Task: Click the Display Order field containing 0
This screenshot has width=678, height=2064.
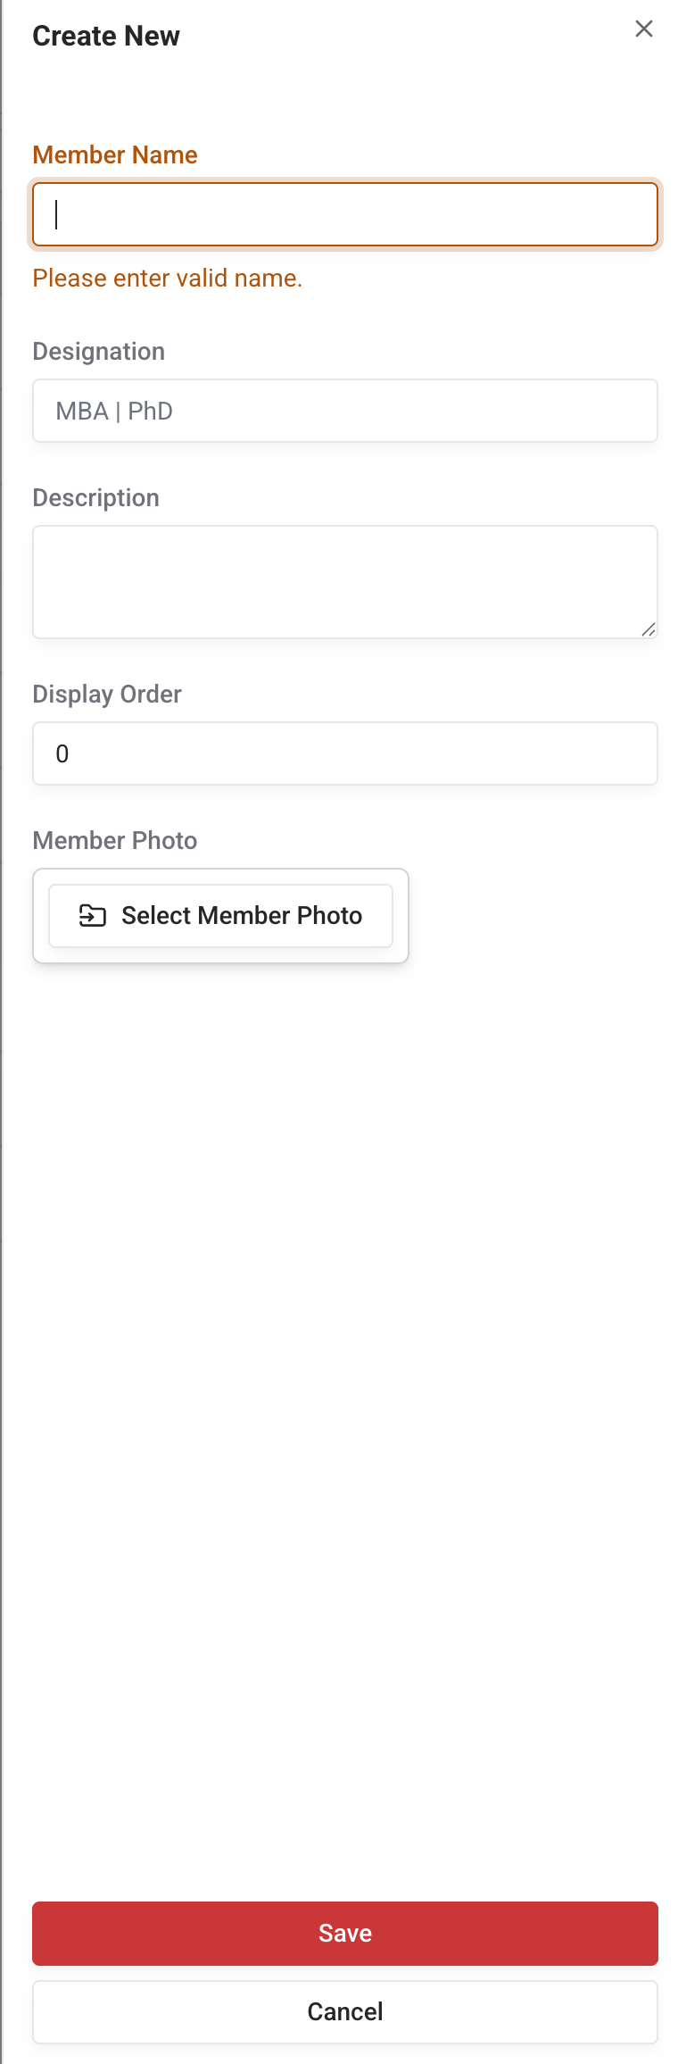Action: (x=344, y=753)
